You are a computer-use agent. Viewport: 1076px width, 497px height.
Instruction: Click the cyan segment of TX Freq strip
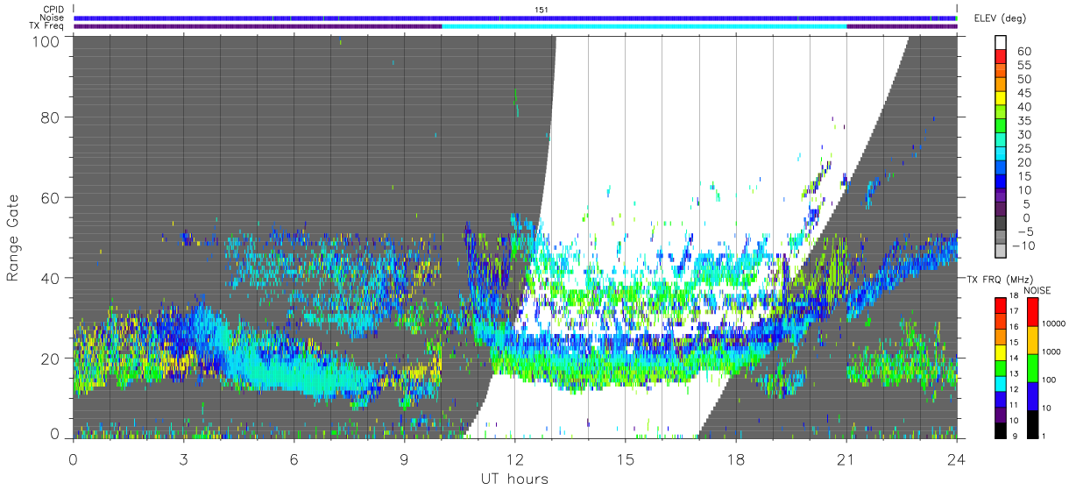click(x=644, y=26)
